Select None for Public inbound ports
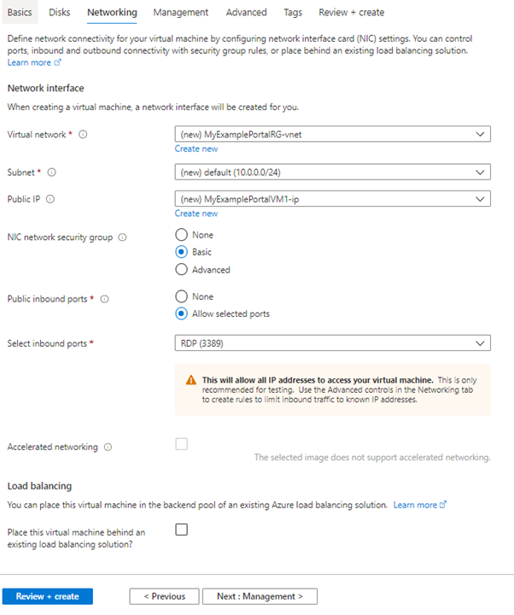 181,296
